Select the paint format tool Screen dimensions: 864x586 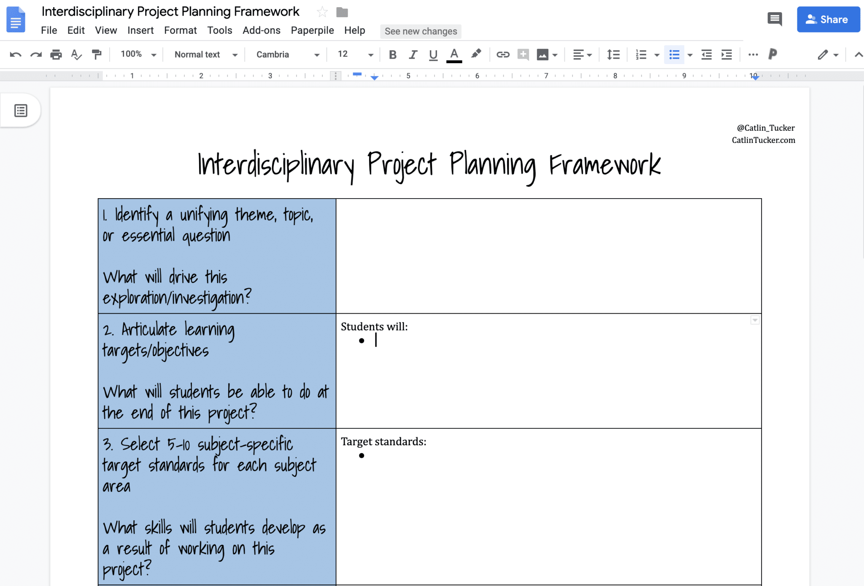tap(97, 54)
